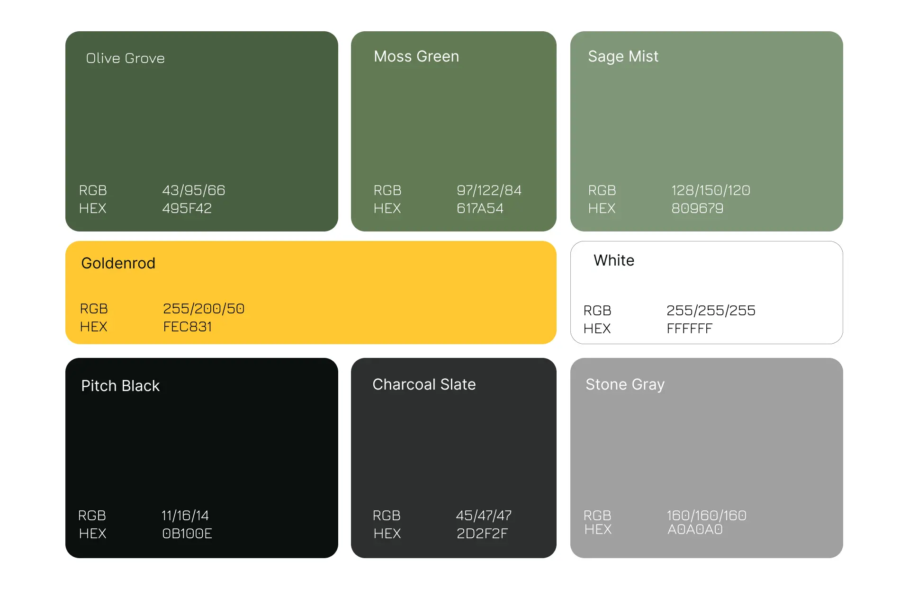
Task: Click RGB value 43/95/66
Action: point(193,190)
